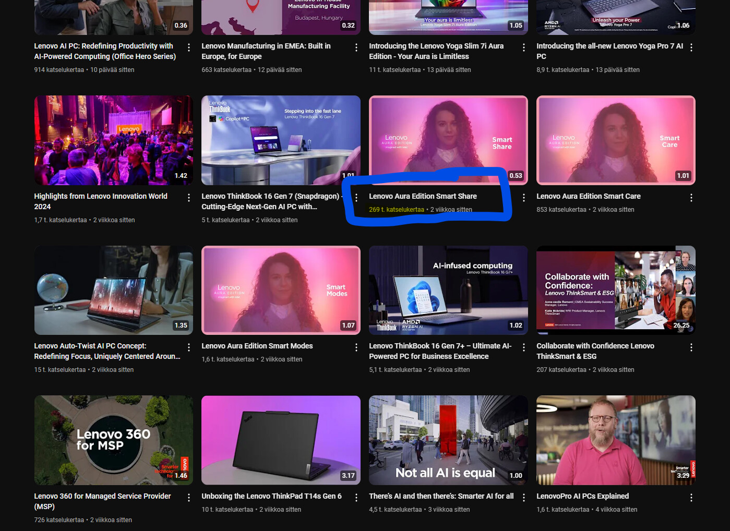The width and height of the screenshot is (730, 531).
Task: Open options menu for Yoga Slim 7i Aura Edition video
Action: point(524,47)
